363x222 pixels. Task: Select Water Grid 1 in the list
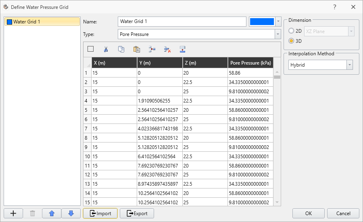42,21
